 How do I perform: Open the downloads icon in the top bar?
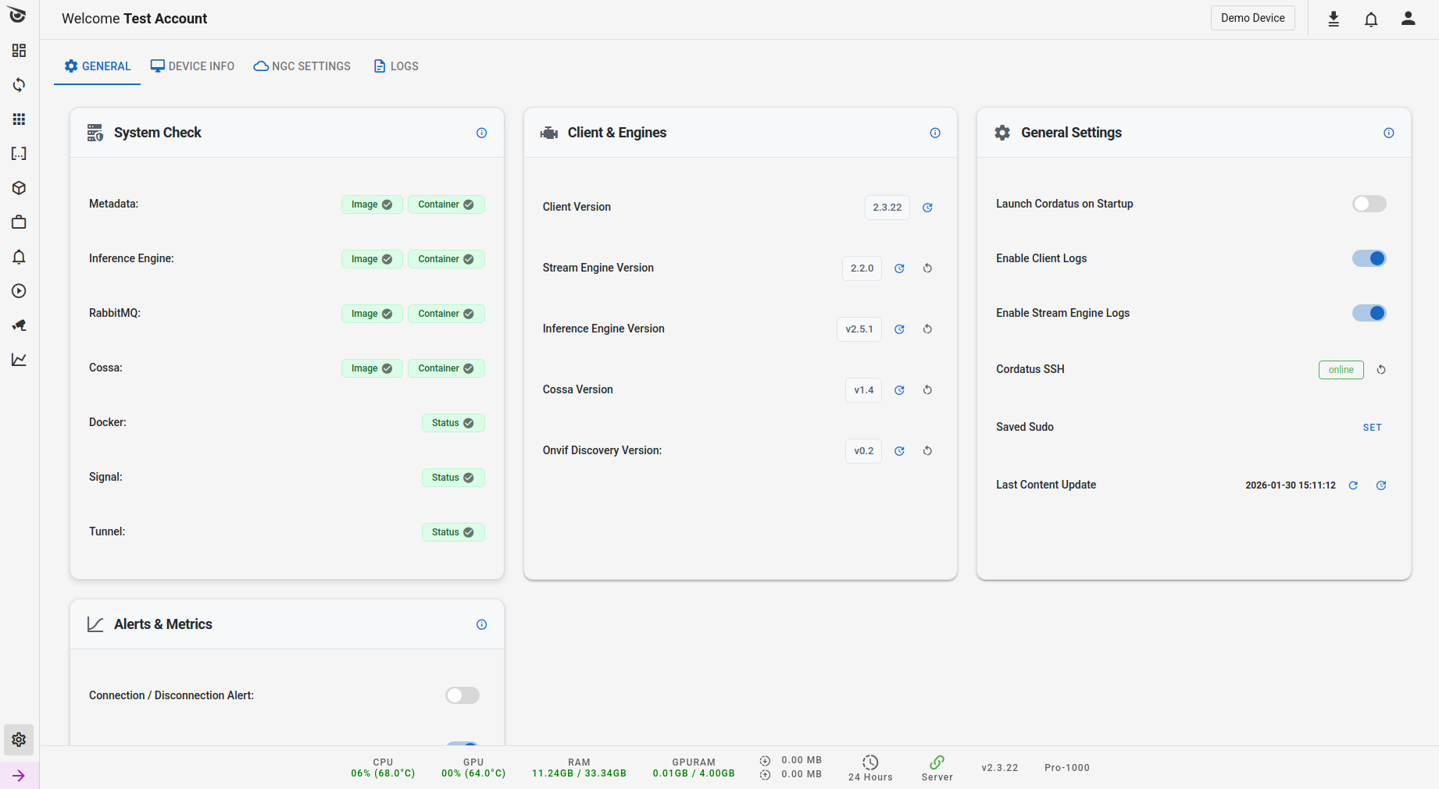1333,18
